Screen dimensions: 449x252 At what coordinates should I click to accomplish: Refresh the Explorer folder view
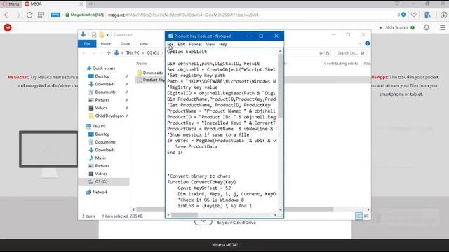coord(328,53)
